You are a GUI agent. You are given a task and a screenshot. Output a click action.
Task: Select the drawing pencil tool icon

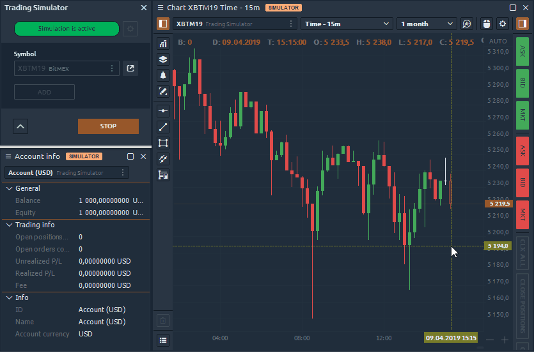[x=163, y=91]
